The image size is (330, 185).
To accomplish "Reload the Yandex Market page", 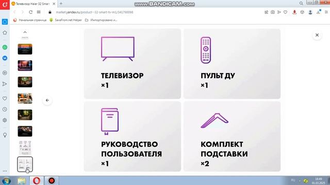I will (30, 12).
